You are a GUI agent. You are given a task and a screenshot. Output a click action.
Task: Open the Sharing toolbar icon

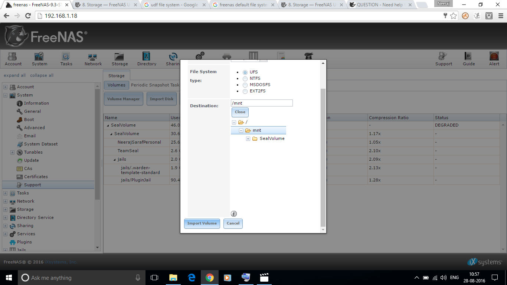point(173,59)
